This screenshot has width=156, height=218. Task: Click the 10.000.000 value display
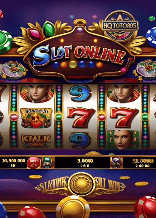13,161
